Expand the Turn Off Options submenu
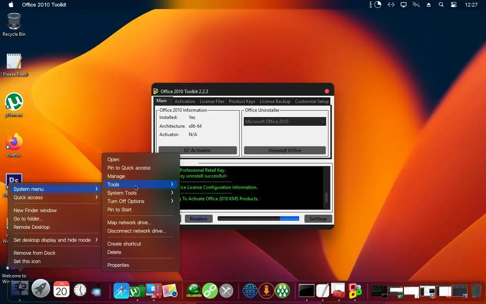486x304 pixels. click(140, 201)
